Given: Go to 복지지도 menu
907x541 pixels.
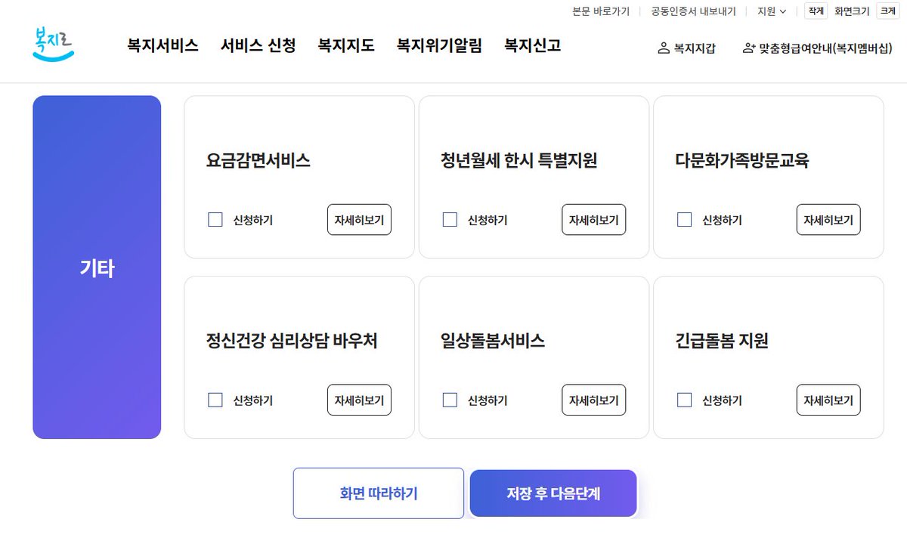Looking at the screenshot, I should (x=346, y=45).
